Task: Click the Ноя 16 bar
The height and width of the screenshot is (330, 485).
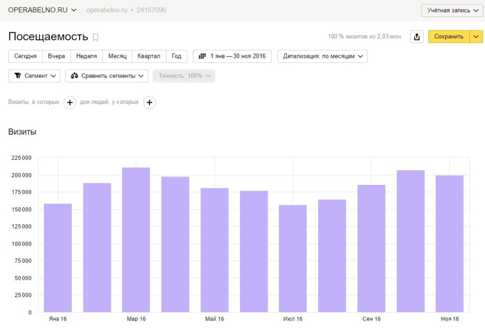Action: point(450,244)
